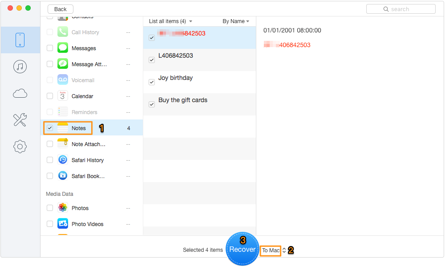The width and height of the screenshot is (445, 270).
Task: Open the device (phone) section in sidebar
Action: tap(20, 40)
